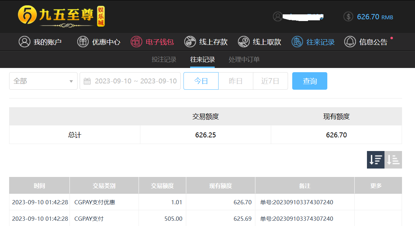Click the 电子钱包 wallet icon
The image size is (415, 226).
(x=136, y=42)
